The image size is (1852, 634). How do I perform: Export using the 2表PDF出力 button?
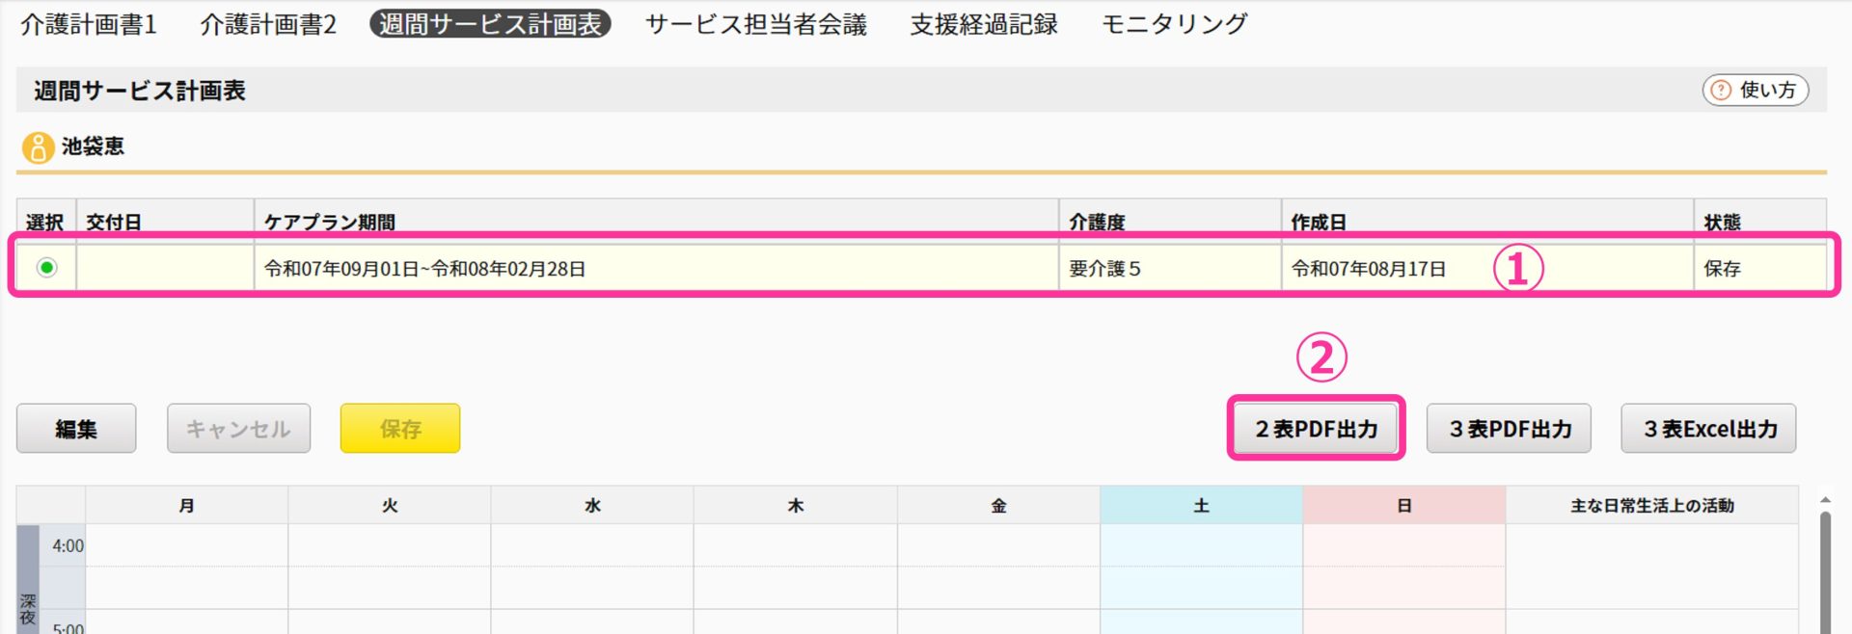[x=1316, y=429]
